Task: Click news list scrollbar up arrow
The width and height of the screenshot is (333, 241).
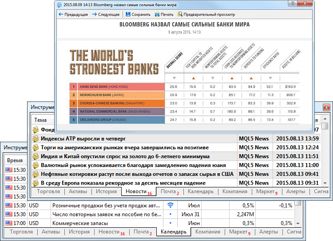Action: tap(325, 119)
